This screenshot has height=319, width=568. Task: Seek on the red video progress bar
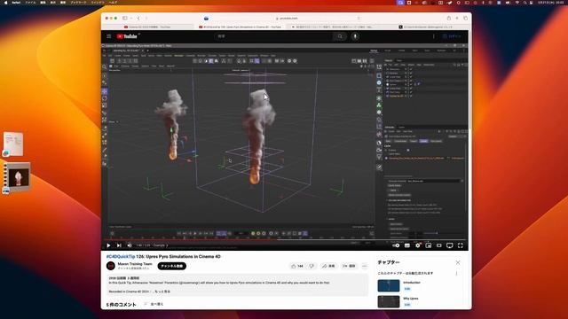[x=285, y=240]
